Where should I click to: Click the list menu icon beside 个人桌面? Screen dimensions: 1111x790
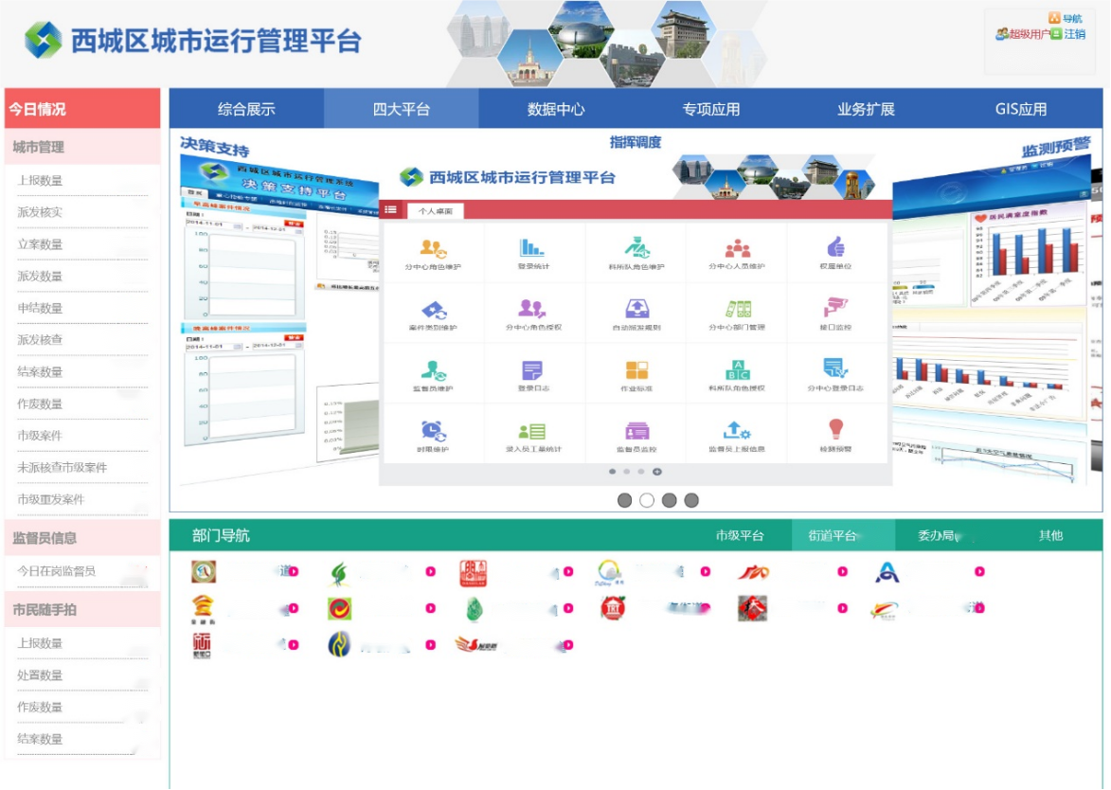tap(391, 210)
